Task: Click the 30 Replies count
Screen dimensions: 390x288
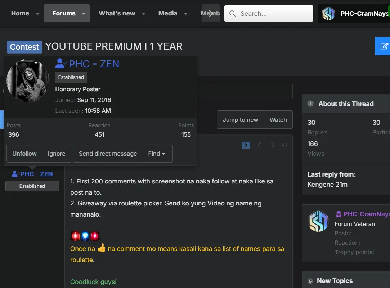Action: pos(311,123)
